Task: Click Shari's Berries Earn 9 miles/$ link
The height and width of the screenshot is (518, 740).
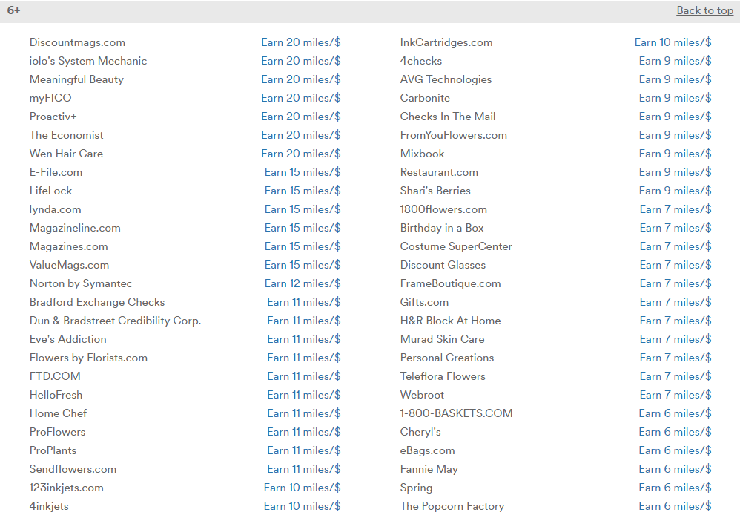Action: [x=675, y=191]
